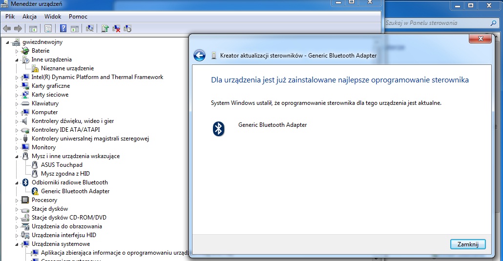Select the Generic Bluetooth Adapter tree label
Screen dimensions: 503x261
click(75, 191)
